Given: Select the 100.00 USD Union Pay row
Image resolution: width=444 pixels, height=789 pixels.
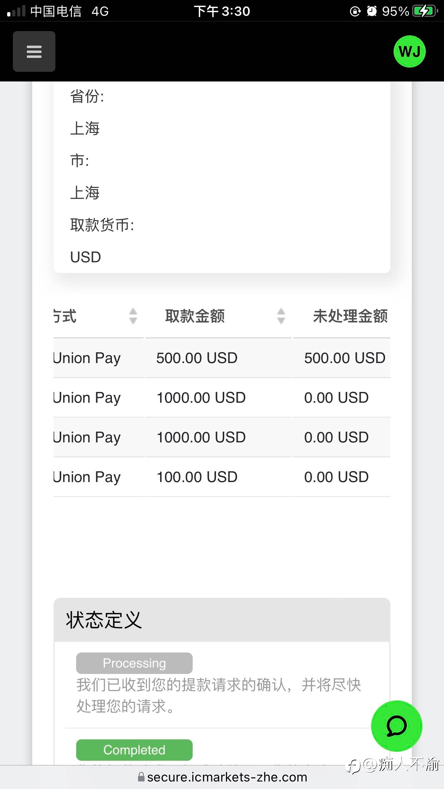Looking at the screenshot, I should [222, 477].
